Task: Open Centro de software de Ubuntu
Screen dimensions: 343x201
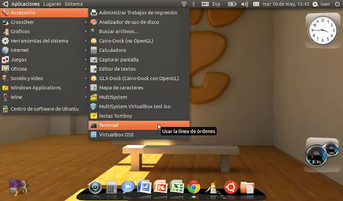Action: [x=44, y=109]
